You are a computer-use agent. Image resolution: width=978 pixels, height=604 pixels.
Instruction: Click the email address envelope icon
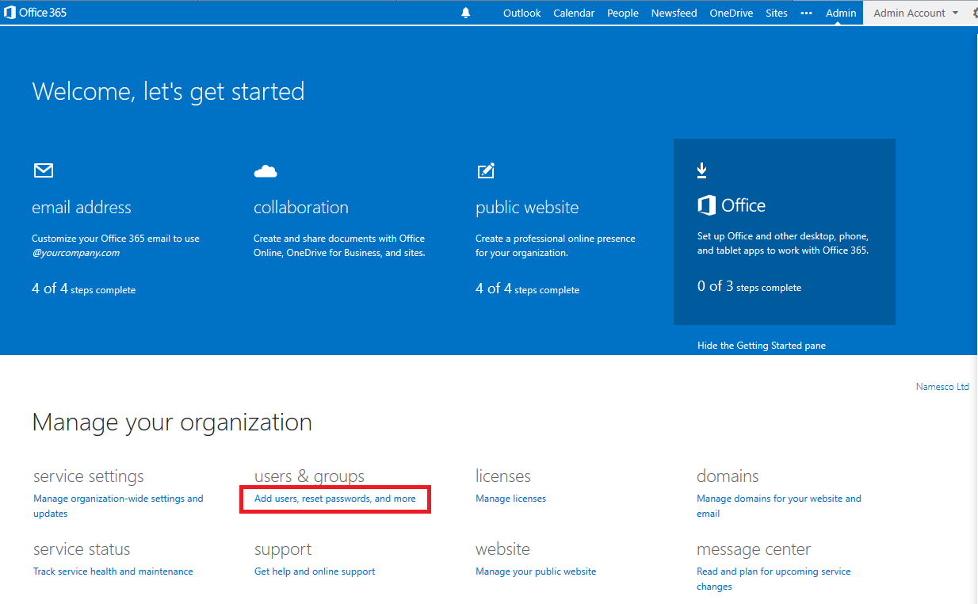click(x=43, y=170)
